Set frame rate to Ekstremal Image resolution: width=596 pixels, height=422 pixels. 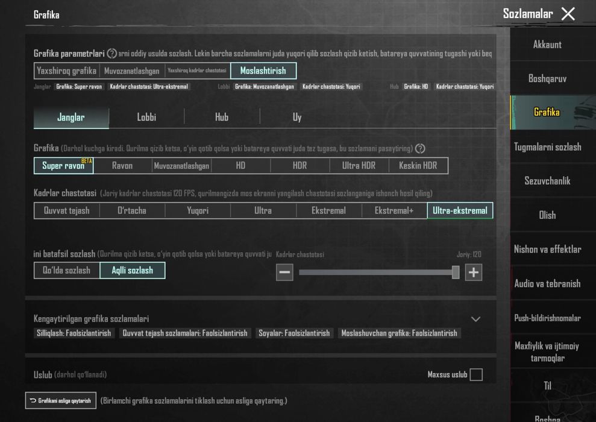[329, 210]
